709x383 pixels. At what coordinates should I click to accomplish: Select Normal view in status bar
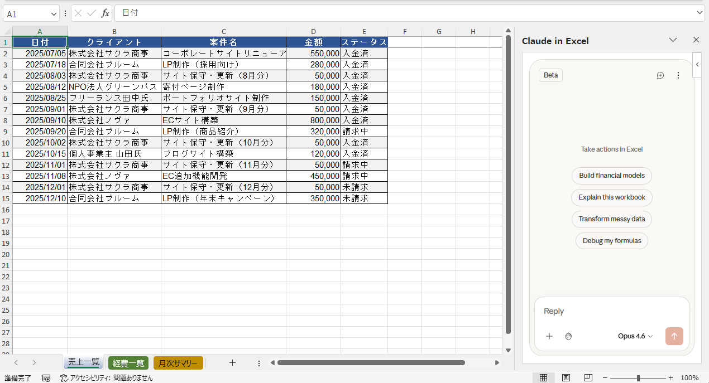pyautogui.click(x=543, y=378)
